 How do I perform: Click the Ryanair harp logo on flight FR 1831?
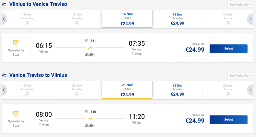coord(16,43)
